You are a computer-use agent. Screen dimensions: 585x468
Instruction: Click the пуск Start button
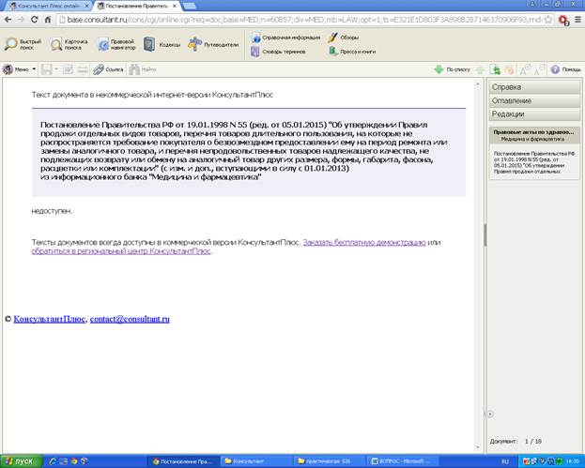tap(22, 461)
